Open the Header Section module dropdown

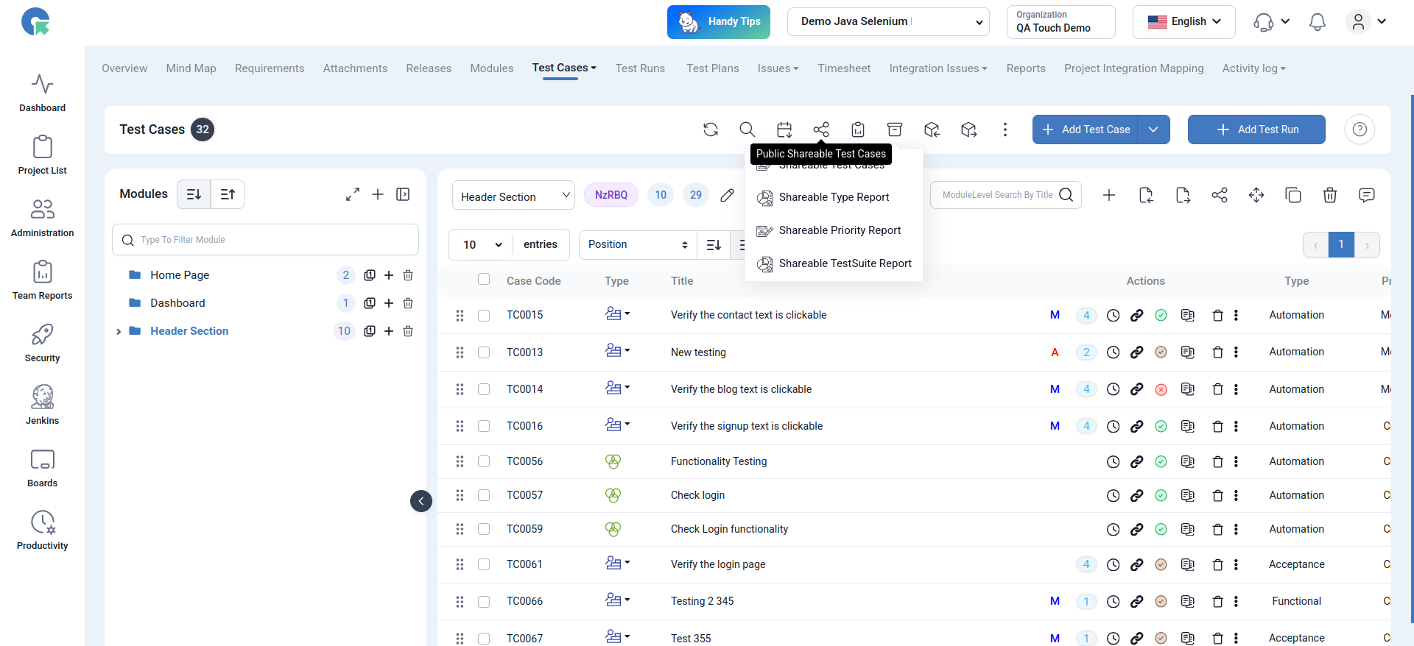[x=513, y=196]
